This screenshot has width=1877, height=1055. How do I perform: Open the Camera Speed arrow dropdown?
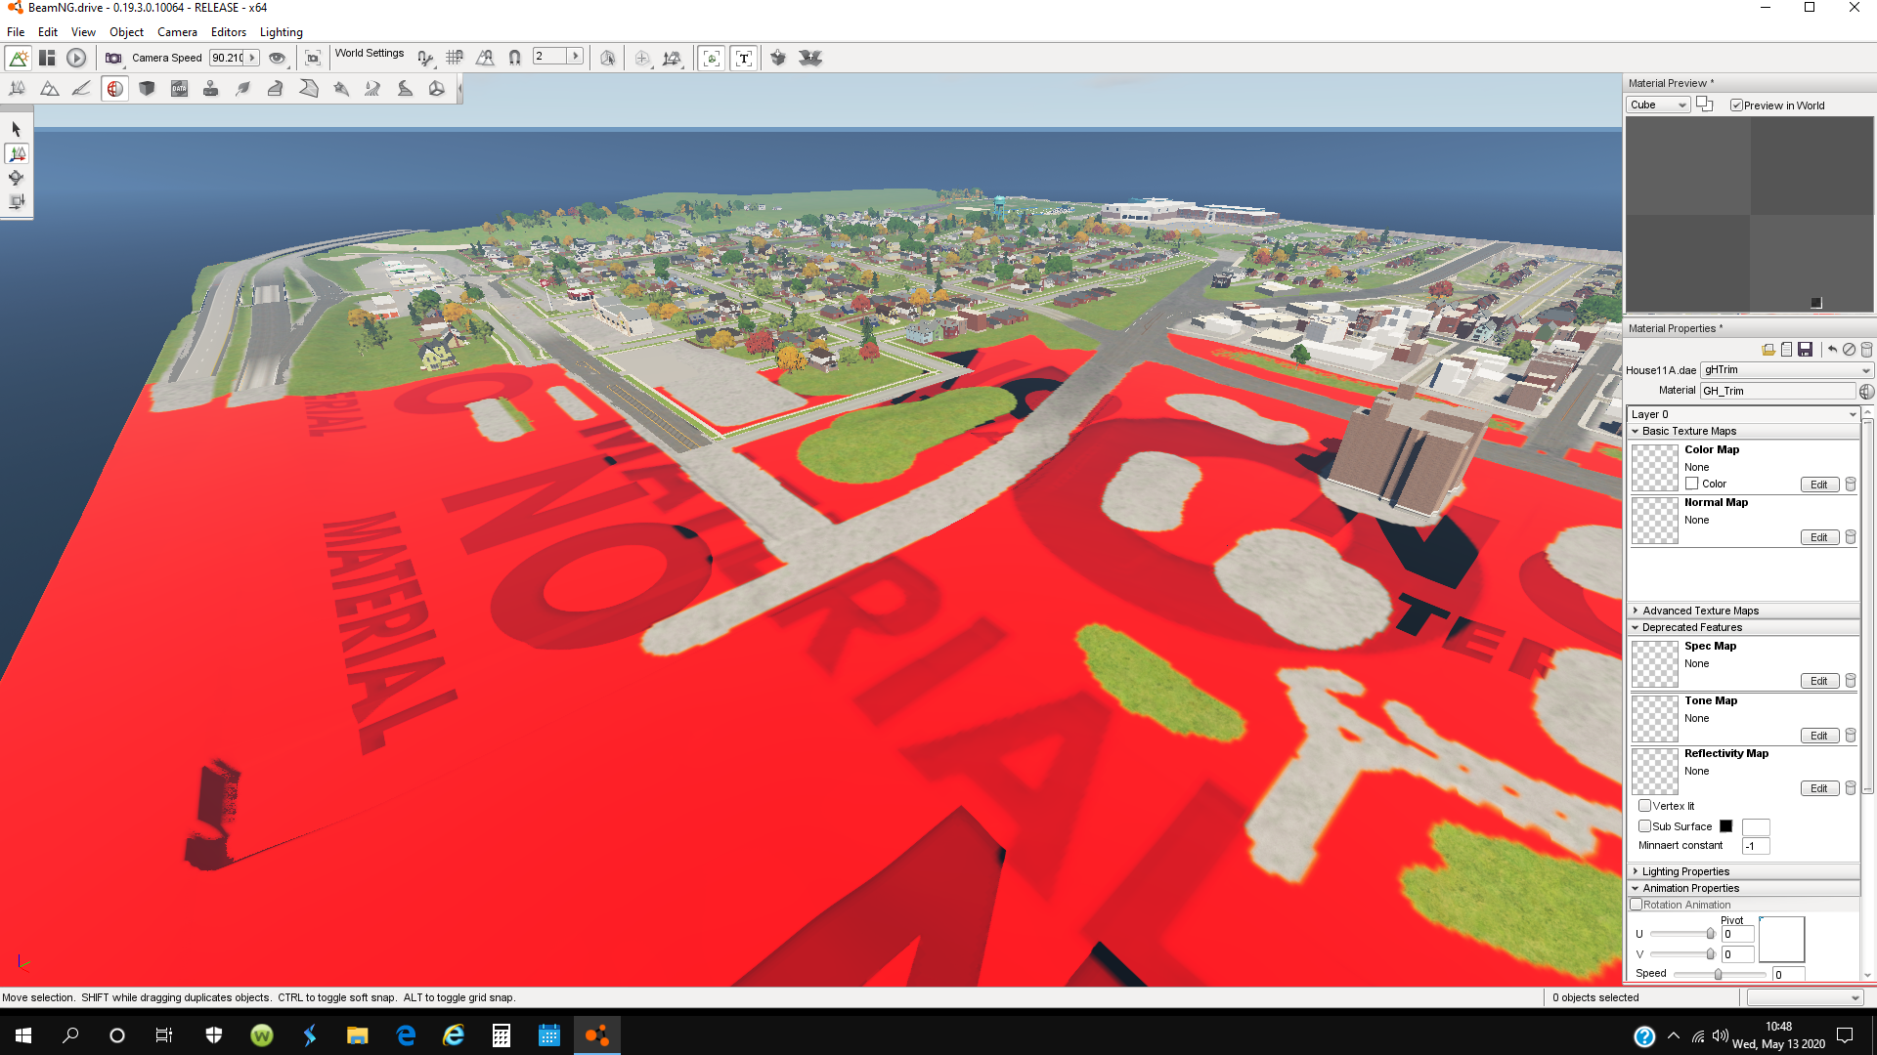point(252,59)
